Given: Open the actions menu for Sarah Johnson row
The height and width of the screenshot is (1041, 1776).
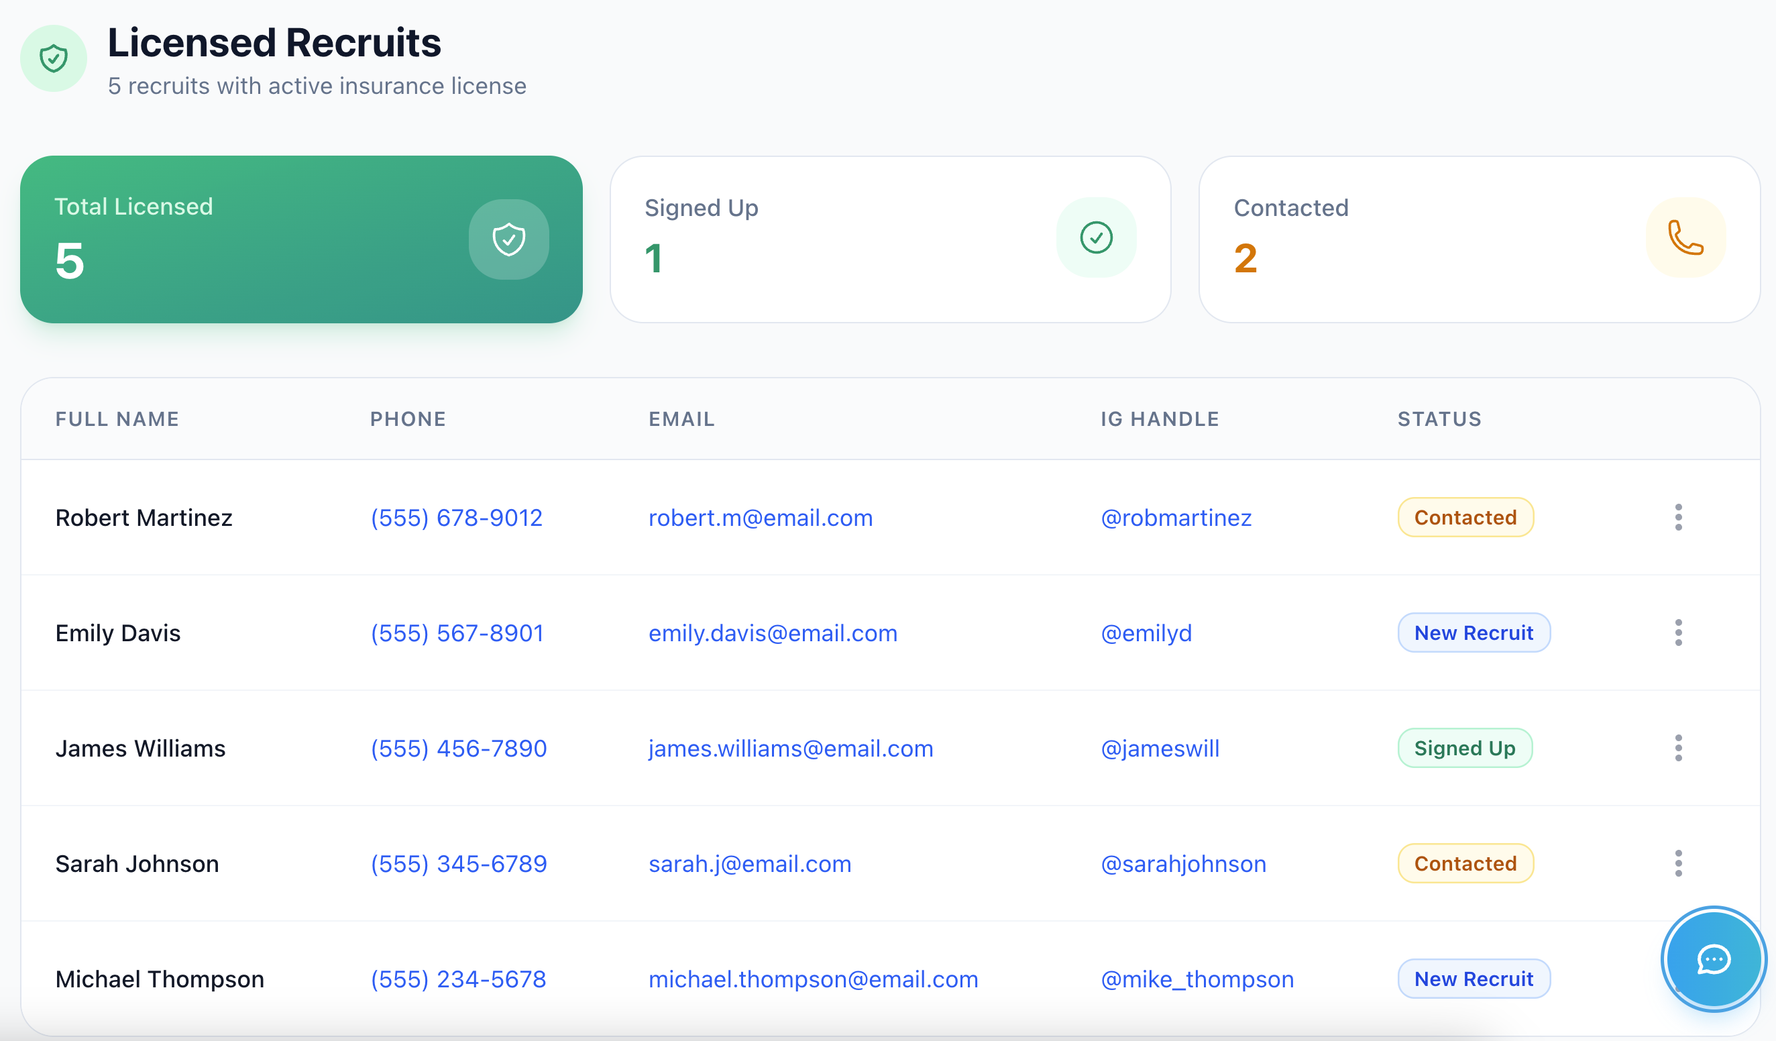Looking at the screenshot, I should [1679, 863].
